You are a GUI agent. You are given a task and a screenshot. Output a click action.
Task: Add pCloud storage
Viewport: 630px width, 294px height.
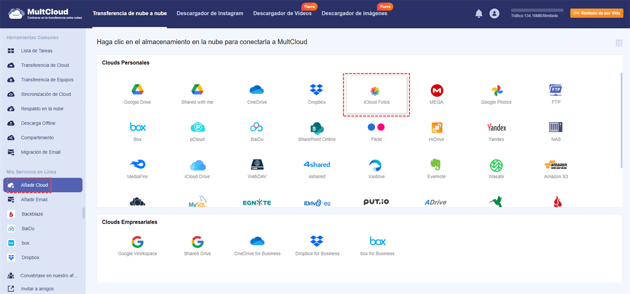click(x=197, y=132)
